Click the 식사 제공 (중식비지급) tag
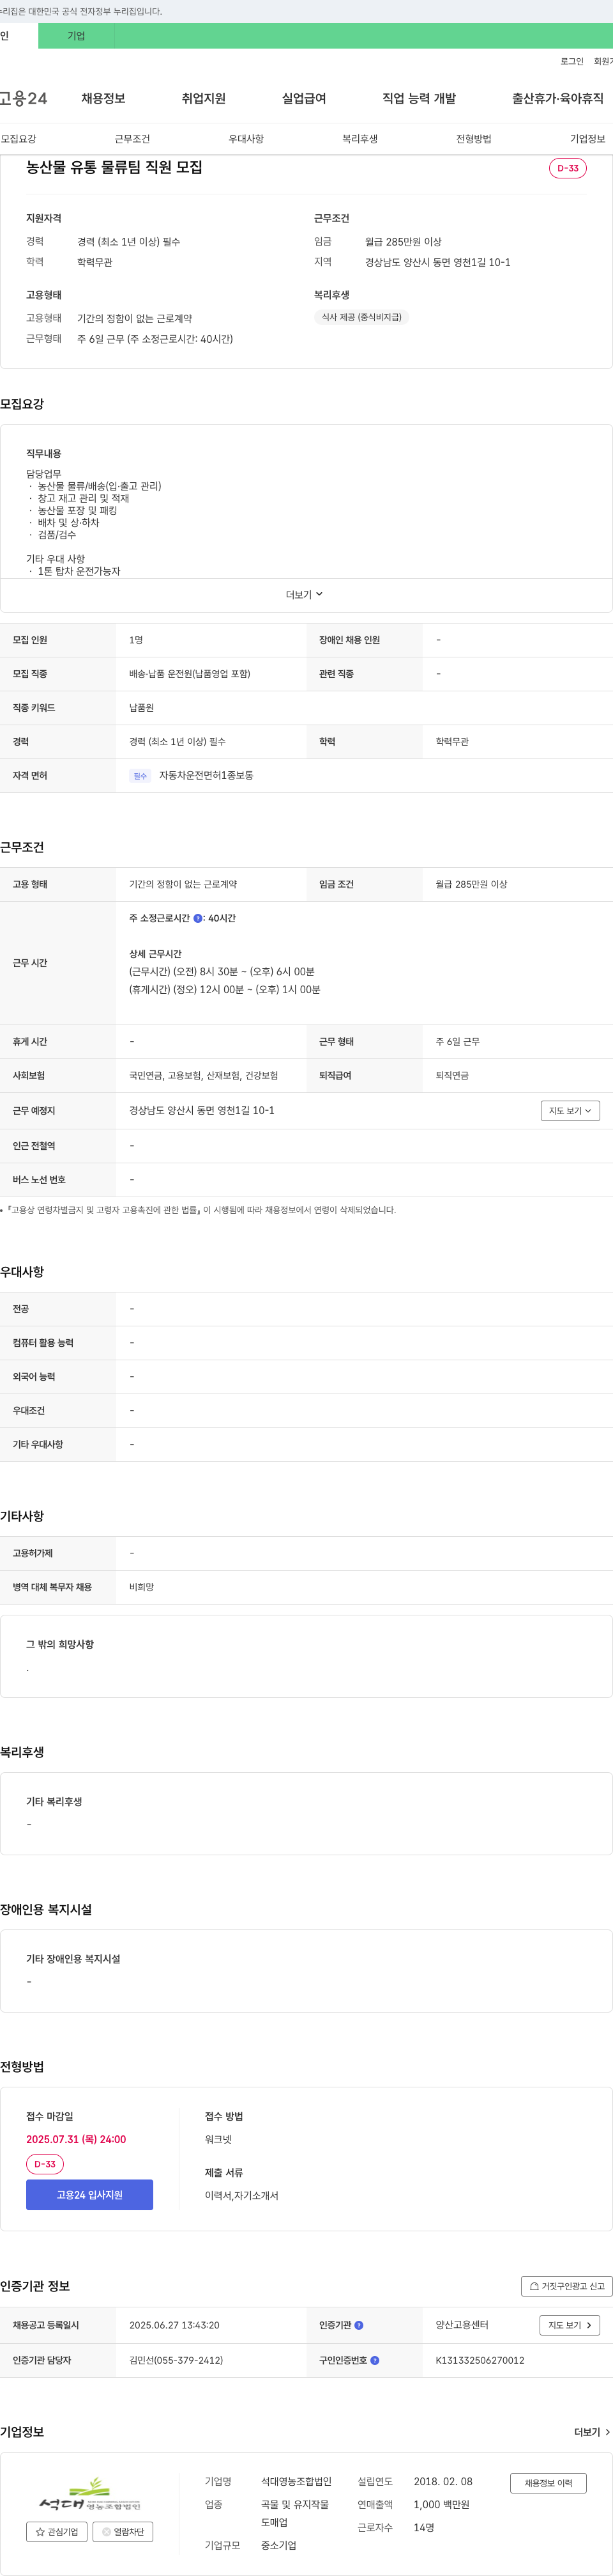Image resolution: width=613 pixels, height=2576 pixels. tap(361, 317)
